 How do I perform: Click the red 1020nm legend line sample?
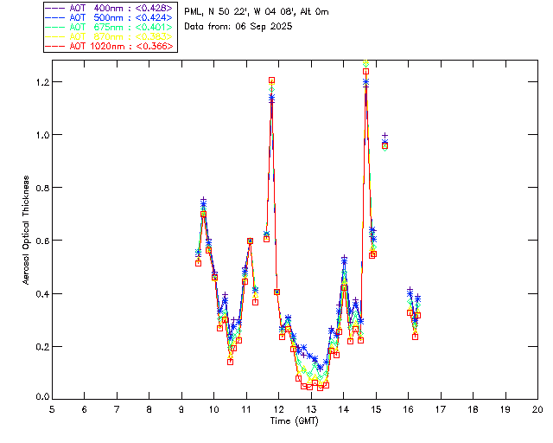point(56,46)
